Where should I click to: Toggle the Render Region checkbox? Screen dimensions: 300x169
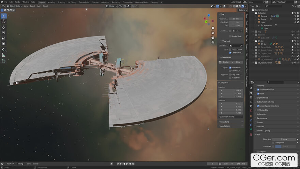click(230, 36)
